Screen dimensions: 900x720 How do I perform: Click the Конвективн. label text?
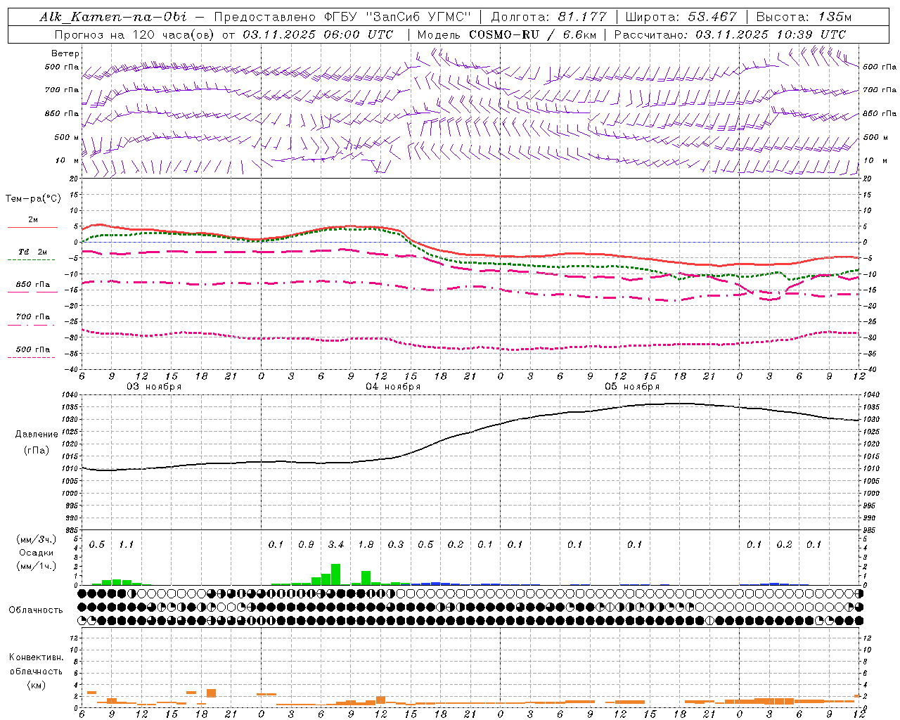click(x=37, y=657)
